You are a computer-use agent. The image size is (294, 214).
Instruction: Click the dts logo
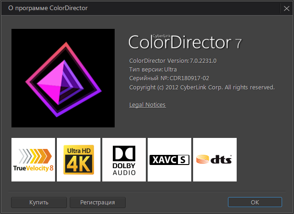215,159
